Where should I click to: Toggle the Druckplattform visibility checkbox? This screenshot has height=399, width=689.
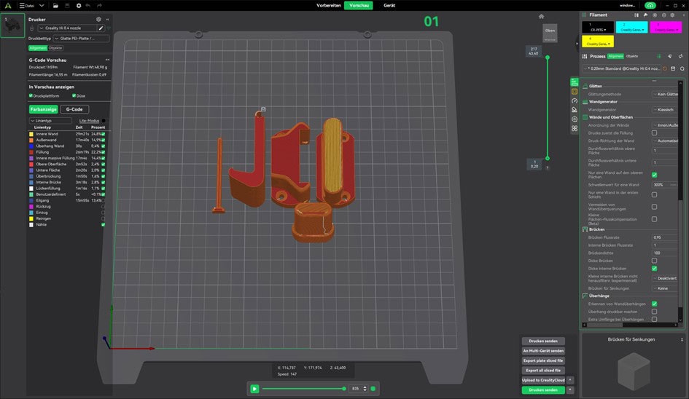[31, 95]
